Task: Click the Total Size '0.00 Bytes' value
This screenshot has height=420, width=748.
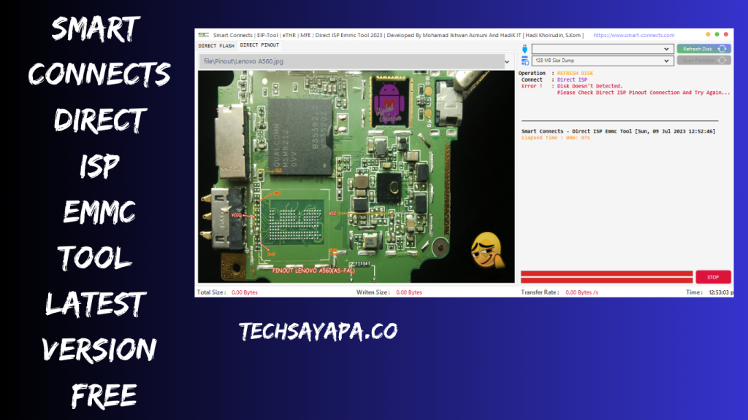Action: [x=244, y=292]
